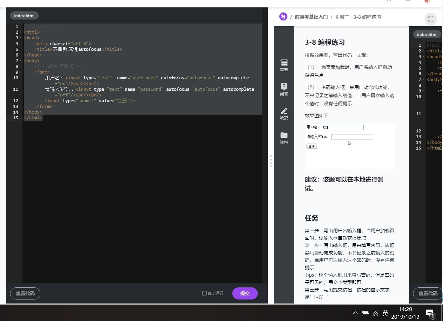Click the 效果图如下 text
The height and width of the screenshot is (321, 443).
318,116
